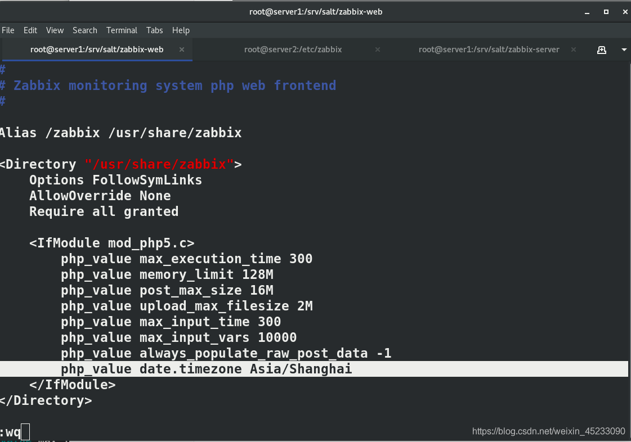Click the '<IfModule mod_php5.c>' line
Viewport: 631px width, 442px height.
pyautogui.click(x=112, y=243)
